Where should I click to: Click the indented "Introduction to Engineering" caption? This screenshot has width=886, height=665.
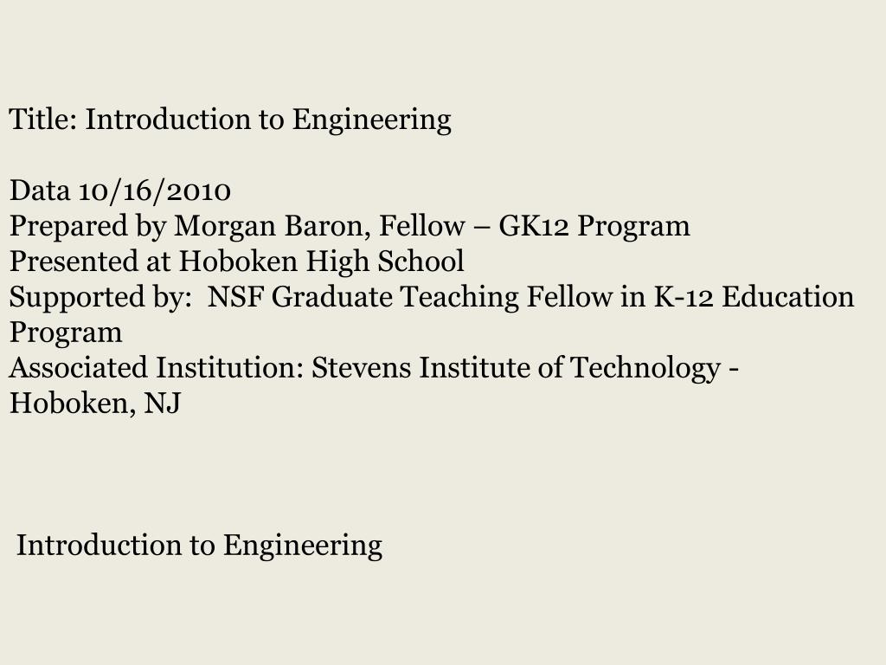coord(200,546)
